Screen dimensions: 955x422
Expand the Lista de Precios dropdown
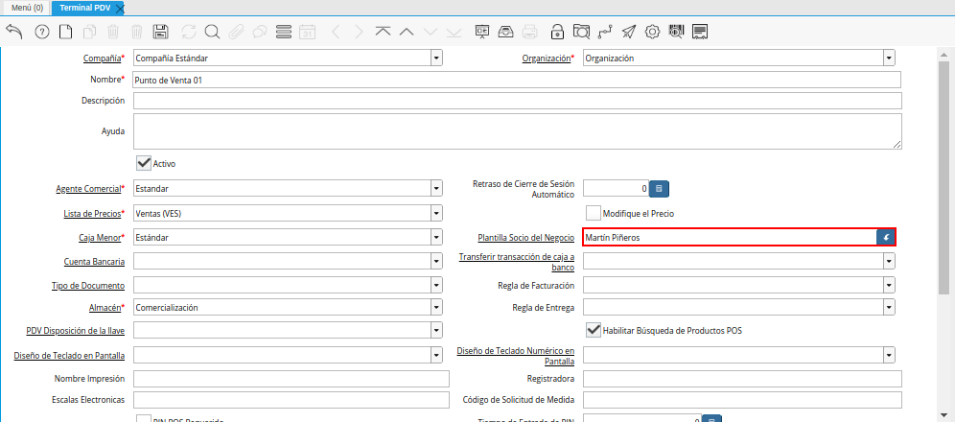436,213
